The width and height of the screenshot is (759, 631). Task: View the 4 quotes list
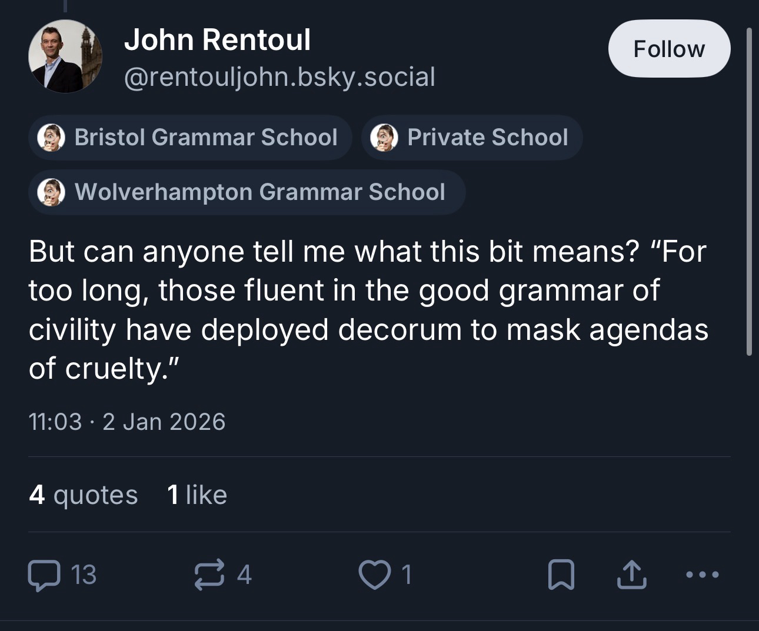click(x=83, y=495)
